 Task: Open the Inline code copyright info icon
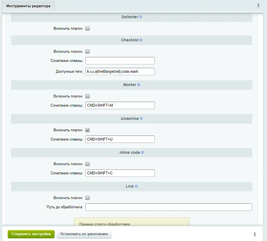(142, 152)
